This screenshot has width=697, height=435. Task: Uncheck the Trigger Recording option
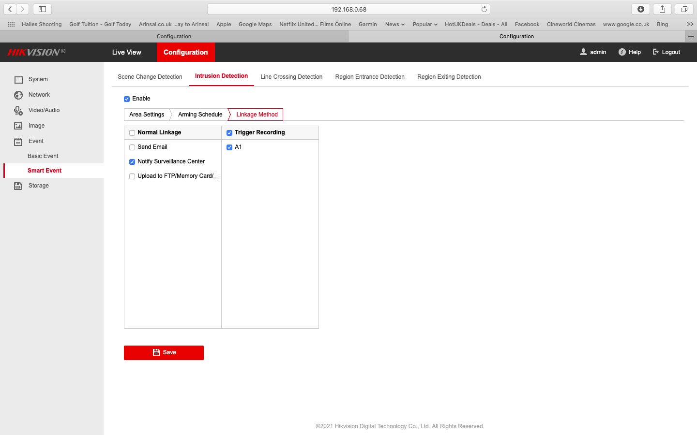click(229, 132)
